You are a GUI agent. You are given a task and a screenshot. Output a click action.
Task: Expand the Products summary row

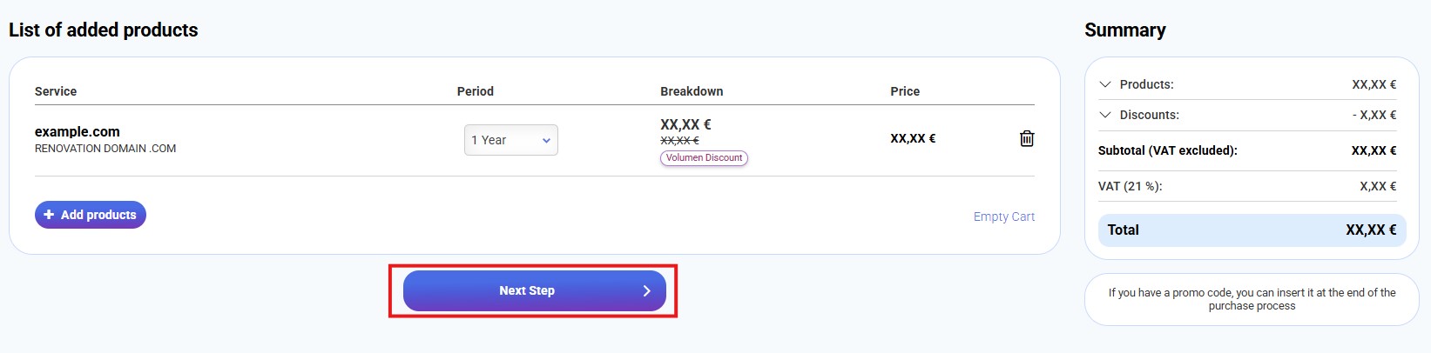pyautogui.click(x=1105, y=84)
